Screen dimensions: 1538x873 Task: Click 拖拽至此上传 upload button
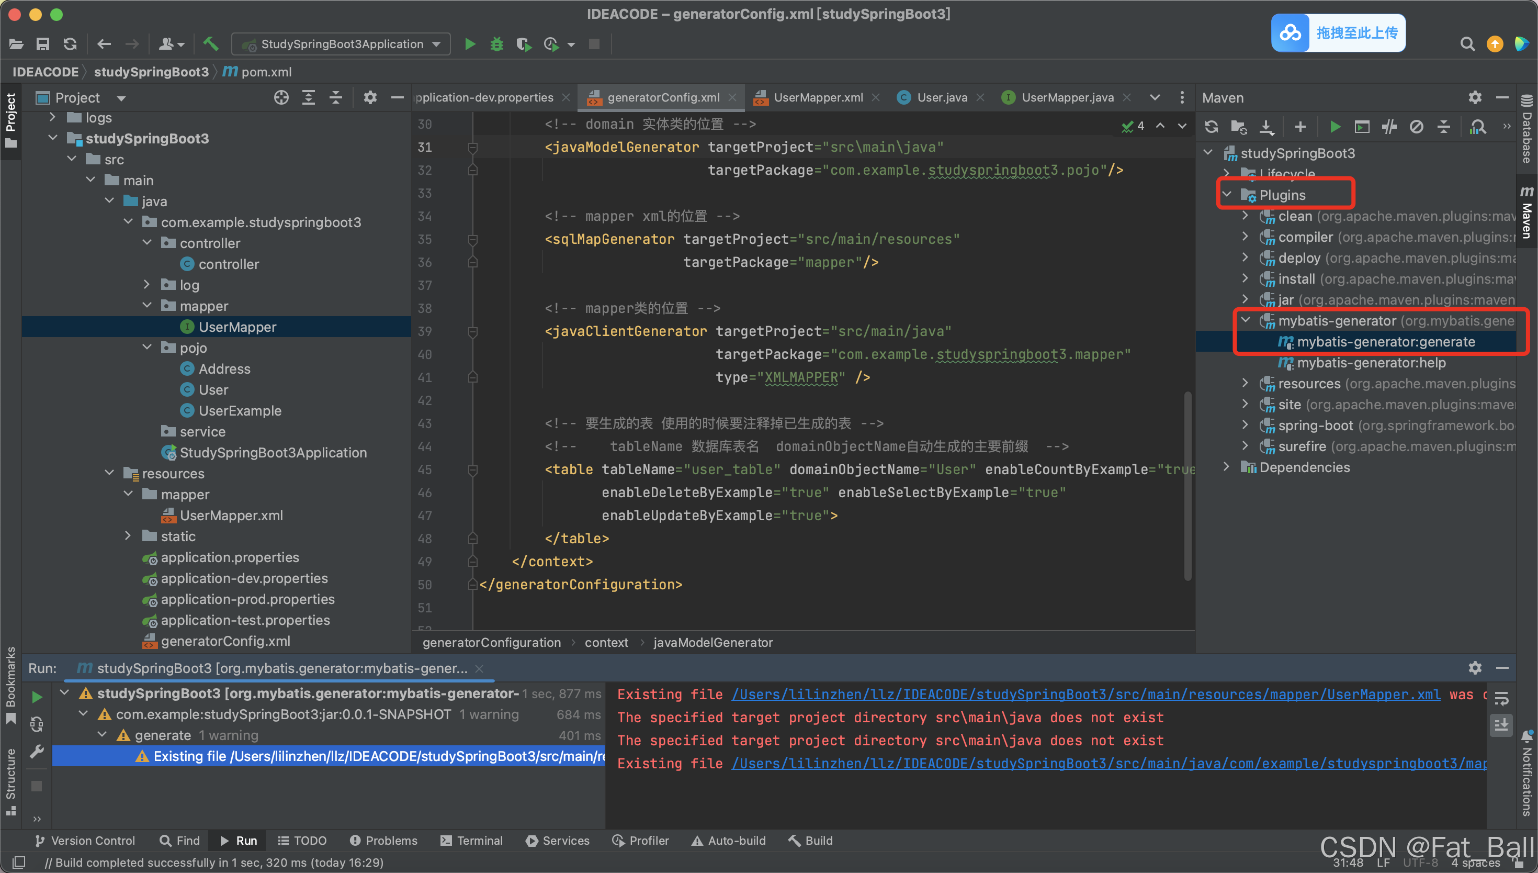point(1339,33)
